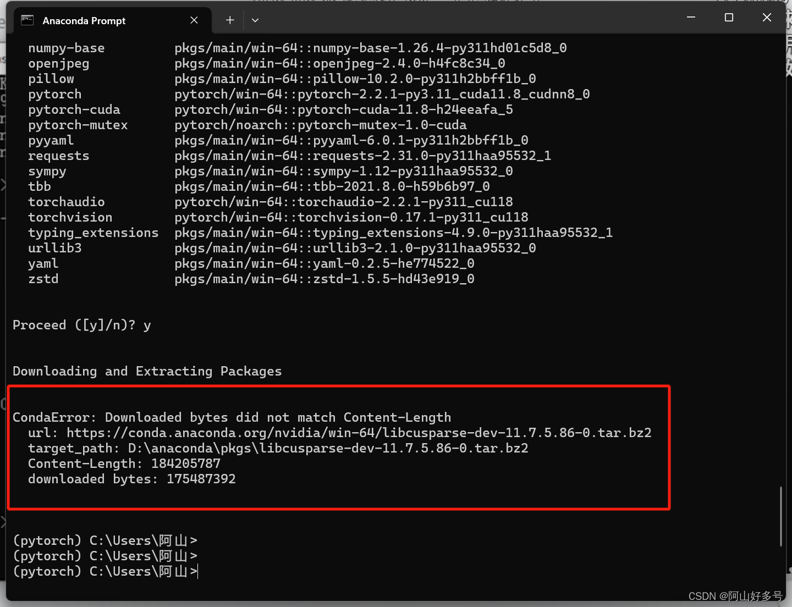Click the 'Proceed ([y]/n)? y' line
The width and height of the screenshot is (792, 607).
pos(81,325)
